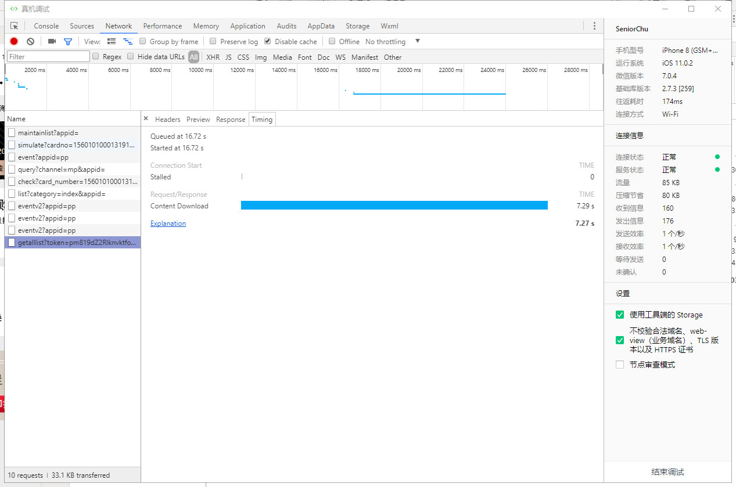
Task: Toggle the filter funnel icon
Action: pos(68,41)
